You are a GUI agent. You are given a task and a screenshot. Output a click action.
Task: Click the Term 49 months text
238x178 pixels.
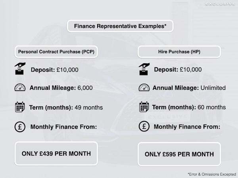(66, 107)
